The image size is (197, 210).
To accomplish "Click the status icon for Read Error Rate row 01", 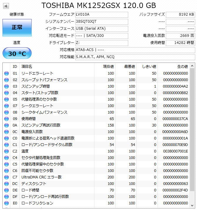I will (6, 73).
